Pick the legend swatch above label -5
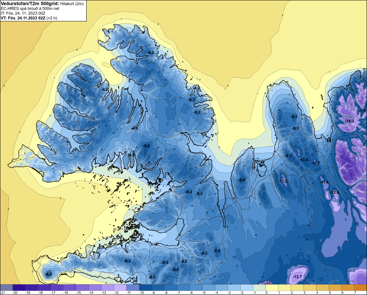367x295 pixels. [208, 287]
